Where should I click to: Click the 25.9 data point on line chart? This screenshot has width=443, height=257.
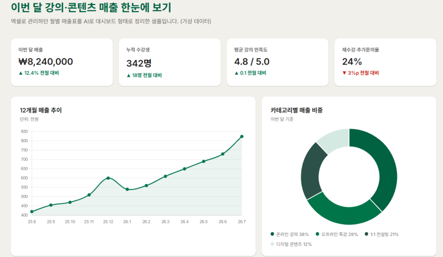(51, 205)
